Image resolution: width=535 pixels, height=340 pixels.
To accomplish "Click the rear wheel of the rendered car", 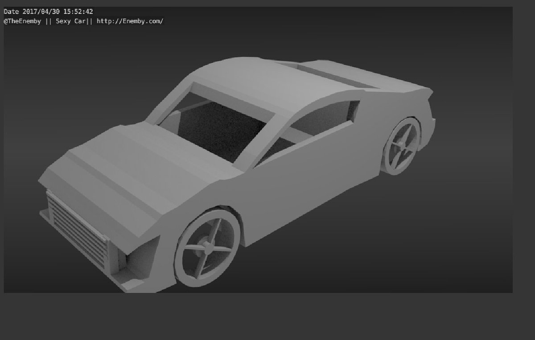I will click(402, 145).
